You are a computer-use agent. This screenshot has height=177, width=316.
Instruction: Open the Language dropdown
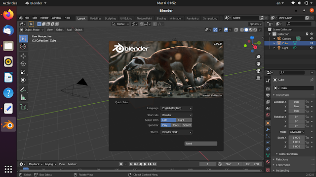tap(176, 108)
